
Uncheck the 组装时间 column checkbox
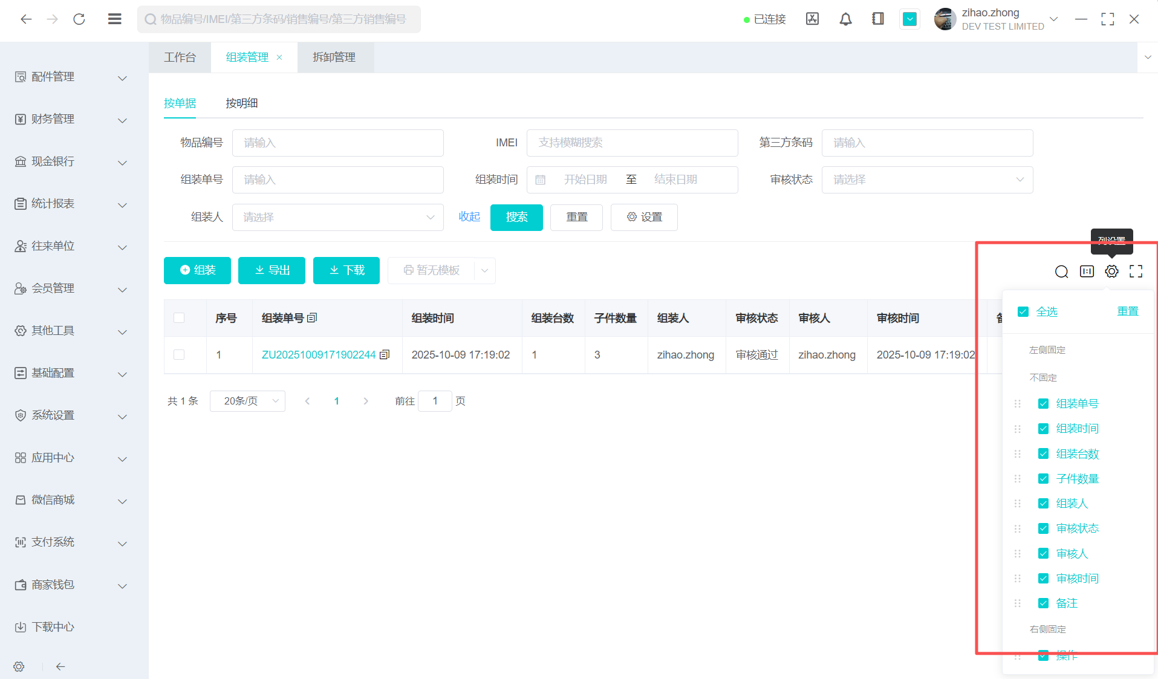point(1043,429)
